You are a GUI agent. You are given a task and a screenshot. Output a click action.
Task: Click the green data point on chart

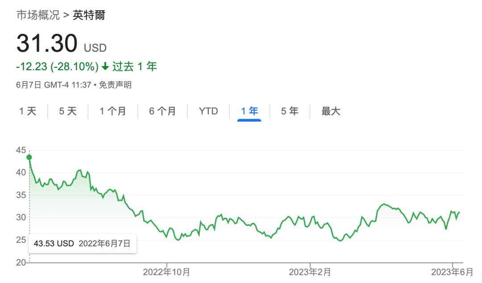(29, 158)
